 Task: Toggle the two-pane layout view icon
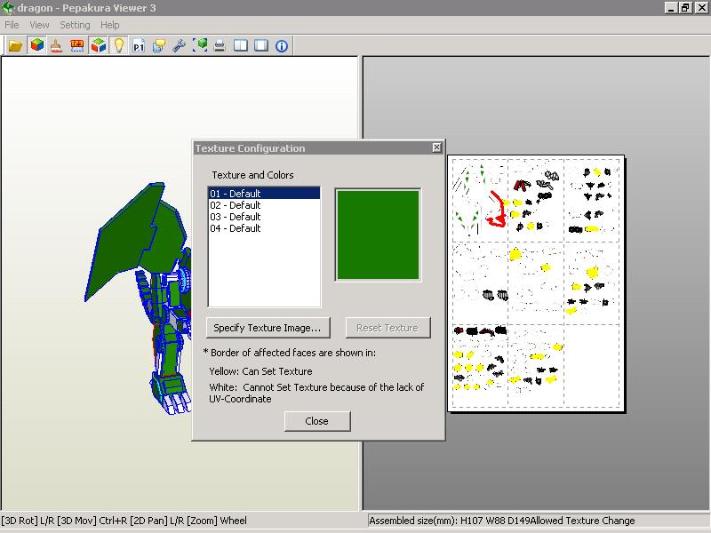pyautogui.click(x=240, y=45)
